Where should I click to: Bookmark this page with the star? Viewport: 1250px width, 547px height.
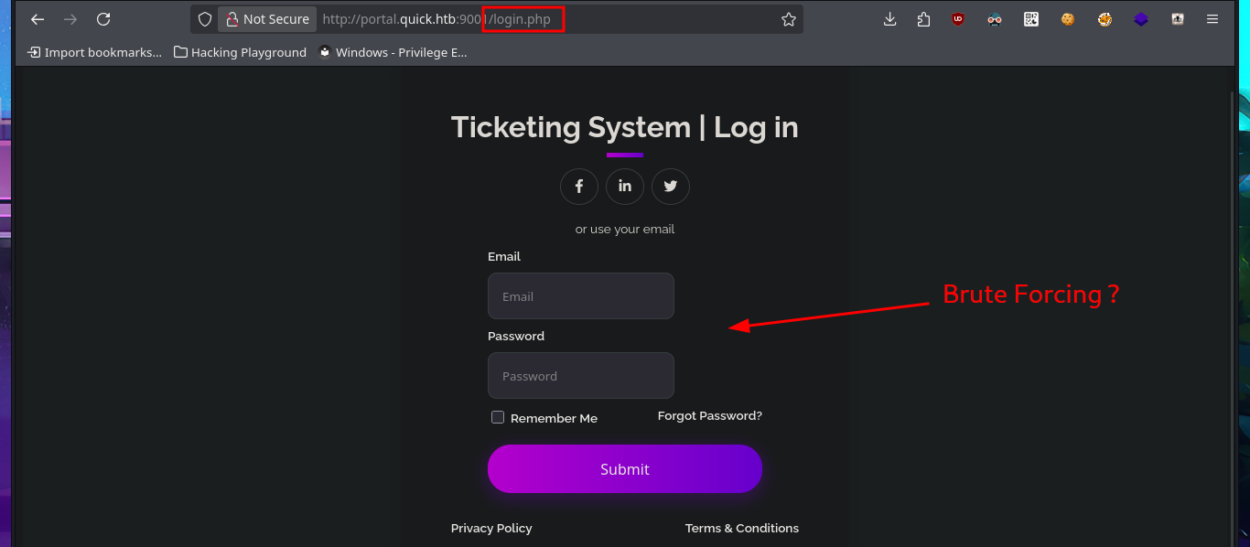point(789,19)
